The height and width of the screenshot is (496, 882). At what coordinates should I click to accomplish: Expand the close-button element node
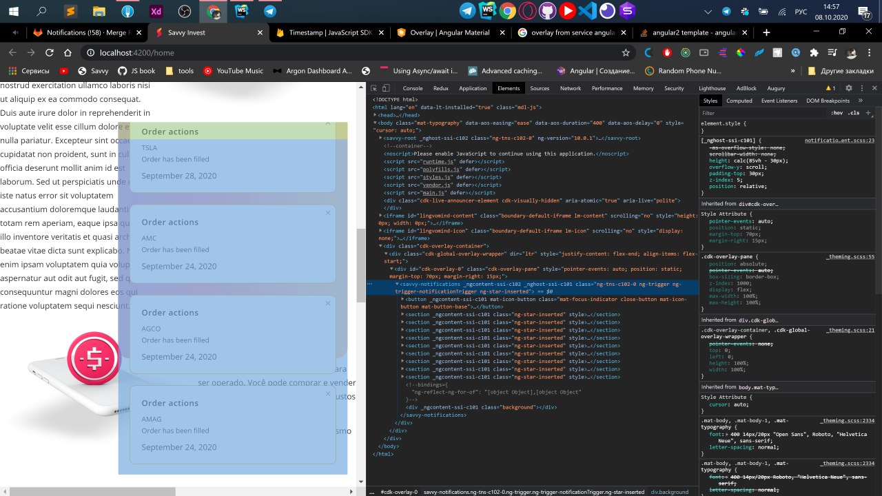402,300
